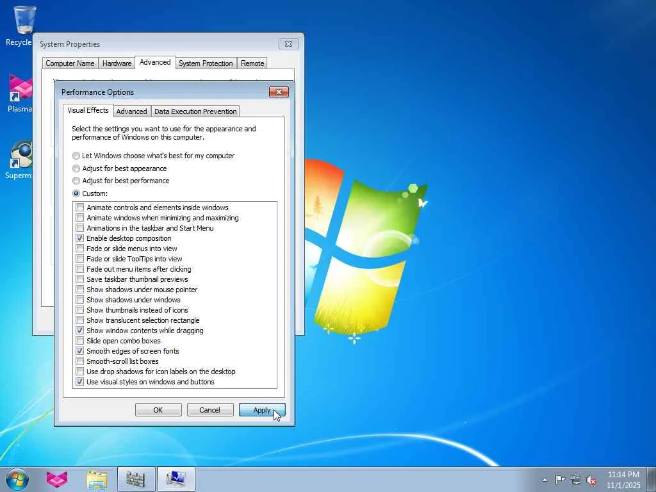656x492 pixels.
Task: Enable Show shadows under mouse pointer
Action: [x=80, y=290]
